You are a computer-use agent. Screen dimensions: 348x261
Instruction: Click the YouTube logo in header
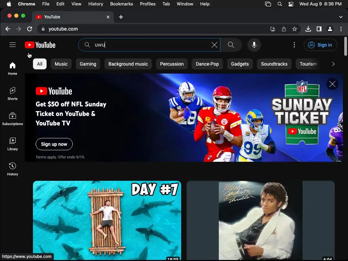coord(40,45)
